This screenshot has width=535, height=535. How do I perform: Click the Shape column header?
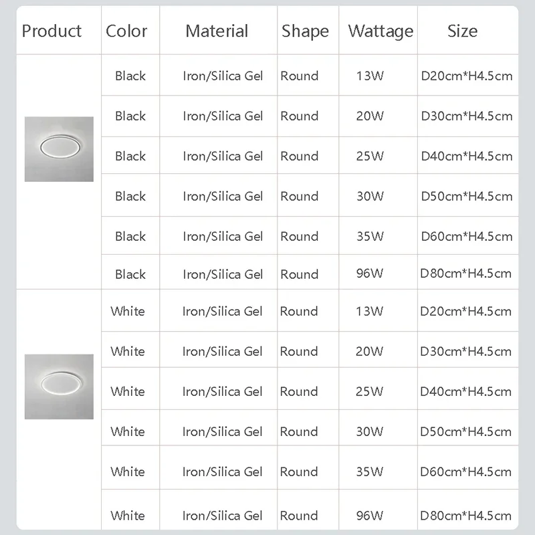coord(305,31)
